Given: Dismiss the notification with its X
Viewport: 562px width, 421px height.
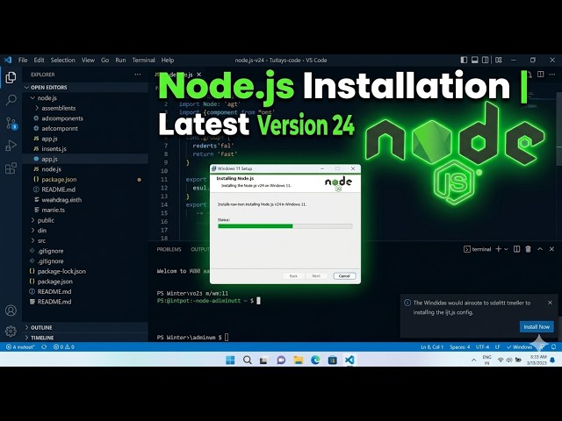Looking at the screenshot, I should [551, 303].
